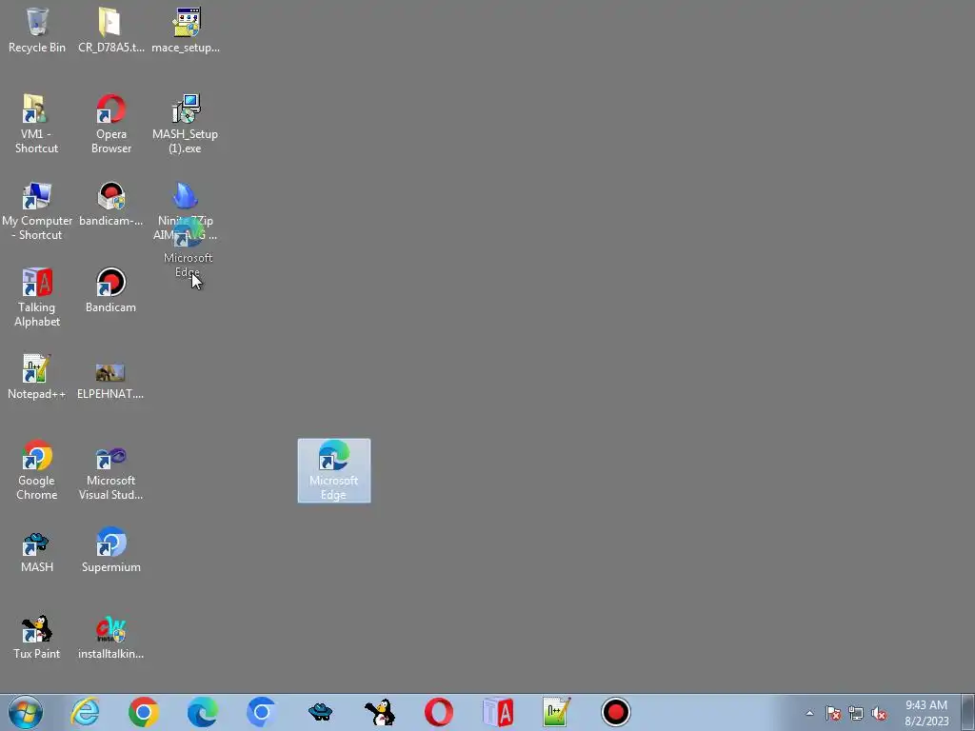Open Tux Paint from the taskbar
975x731 pixels.
coord(380,712)
